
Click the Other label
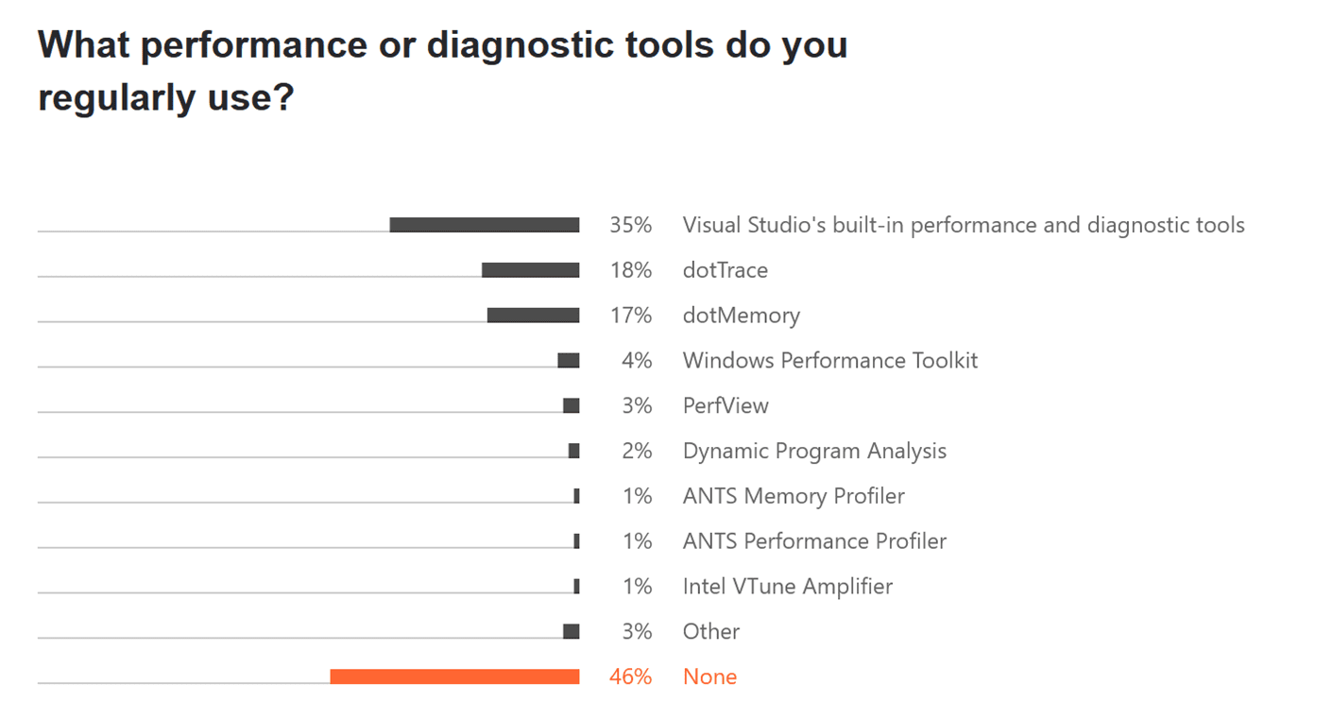click(x=711, y=631)
